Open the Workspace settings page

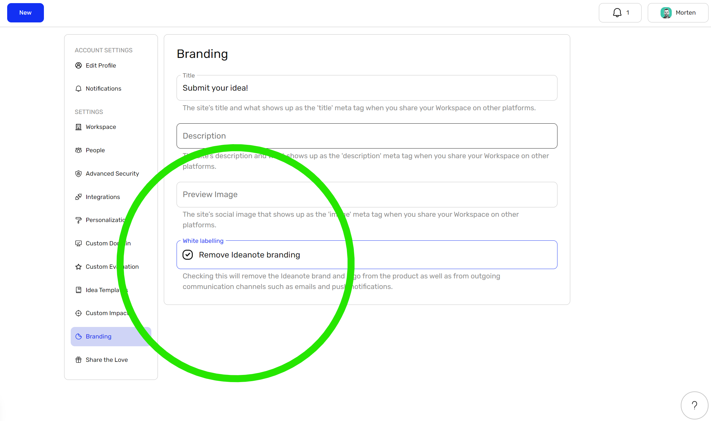pos(111,127)
